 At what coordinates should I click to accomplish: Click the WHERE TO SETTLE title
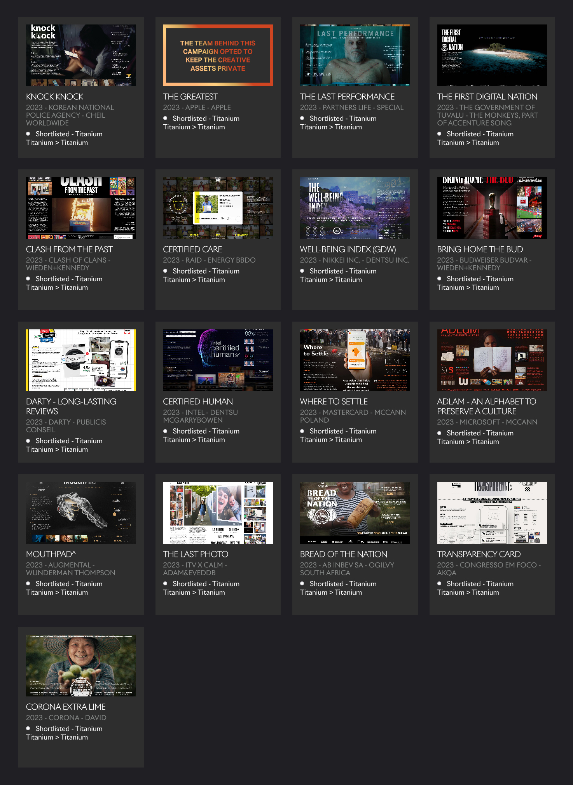pos(334,402)
